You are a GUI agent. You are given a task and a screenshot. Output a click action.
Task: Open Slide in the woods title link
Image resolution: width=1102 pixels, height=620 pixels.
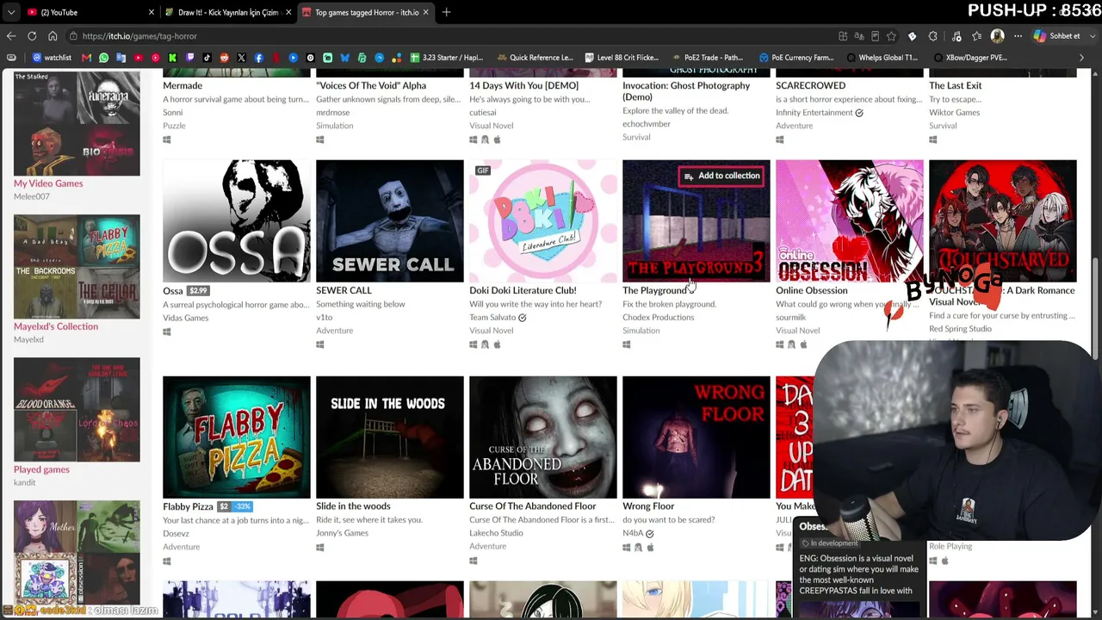pyautogui.click(x=353, y=506)
